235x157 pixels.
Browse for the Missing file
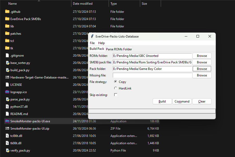(x=202, y=75)
